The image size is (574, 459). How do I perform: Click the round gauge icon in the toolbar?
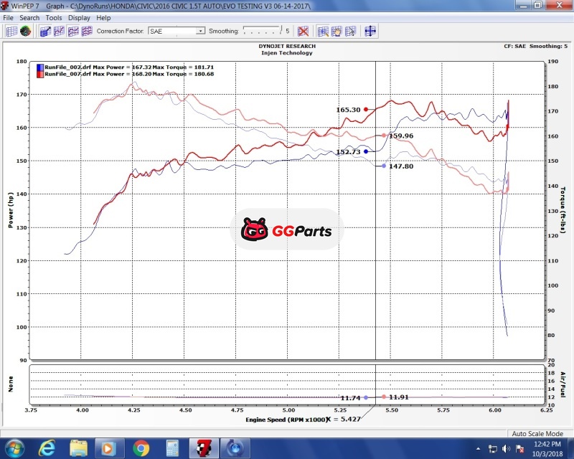pos(25,31)
